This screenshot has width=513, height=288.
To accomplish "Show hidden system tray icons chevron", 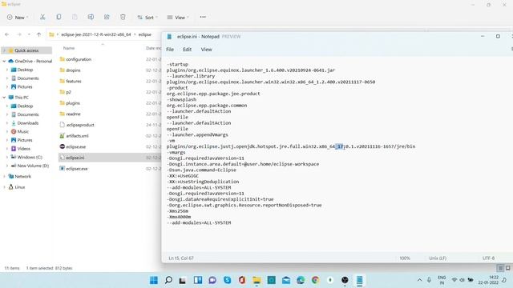I will point(419,280).
